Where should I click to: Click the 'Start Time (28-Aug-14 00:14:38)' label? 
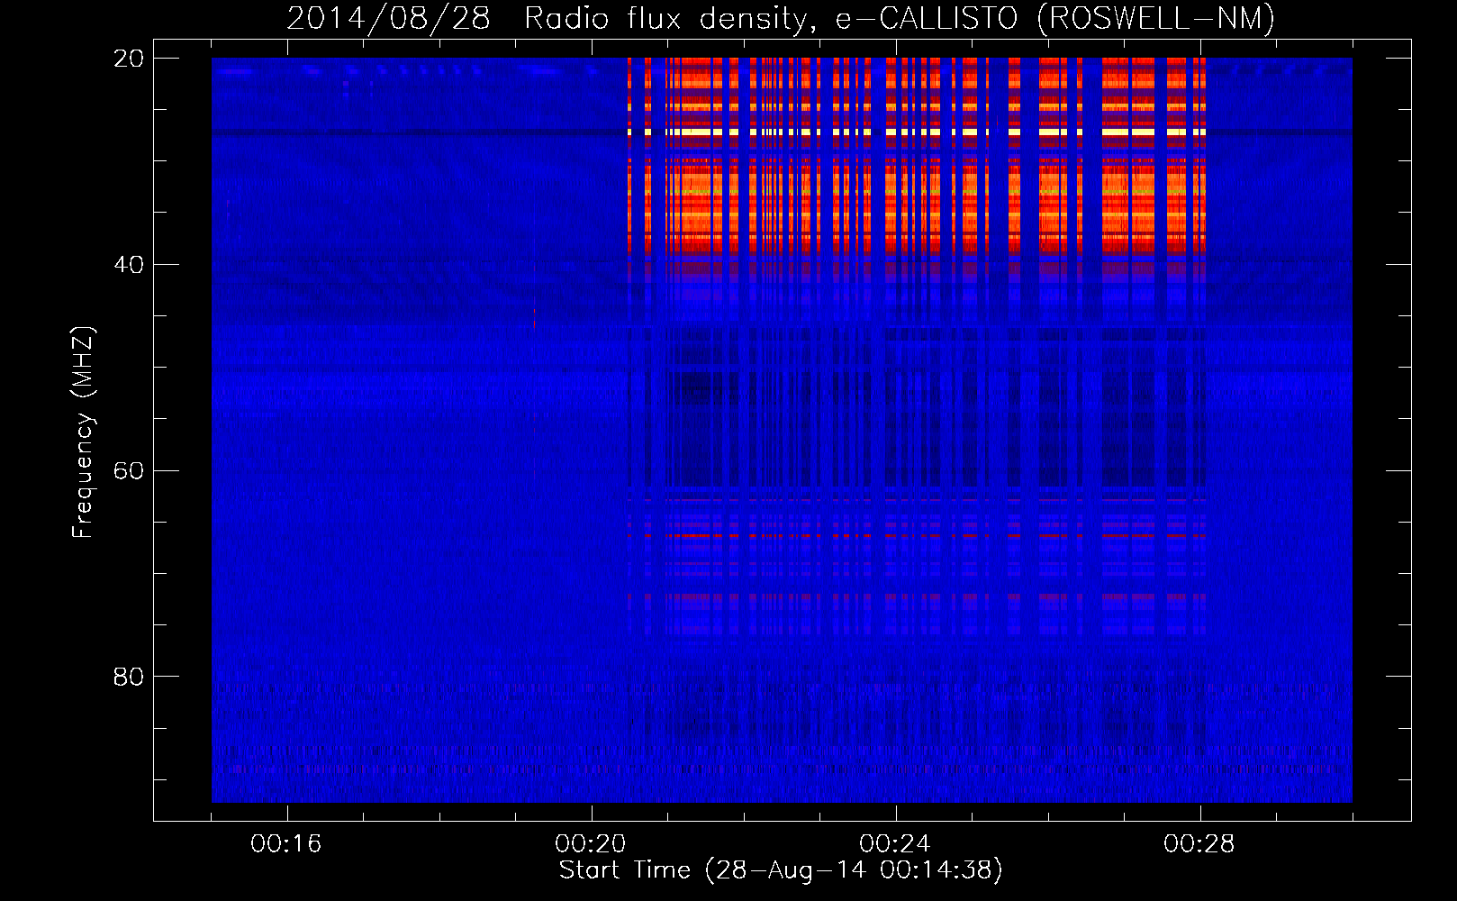(x=781, y=870)
